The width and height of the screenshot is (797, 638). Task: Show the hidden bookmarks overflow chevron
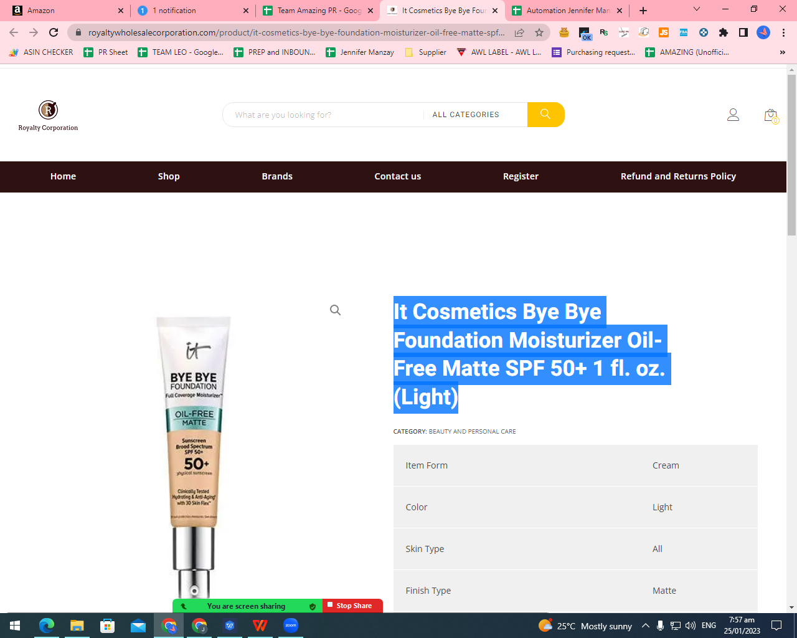tap(783, 52)
